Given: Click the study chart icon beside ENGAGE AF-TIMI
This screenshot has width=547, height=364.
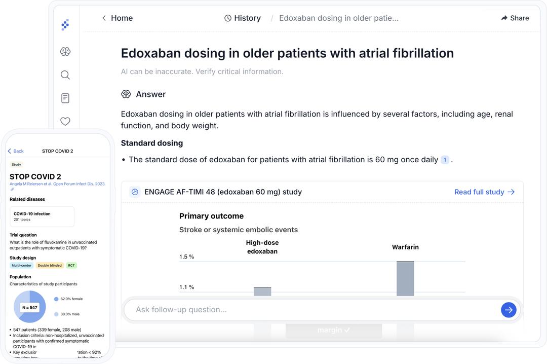Looking at the screenshot, I should 135,192.
